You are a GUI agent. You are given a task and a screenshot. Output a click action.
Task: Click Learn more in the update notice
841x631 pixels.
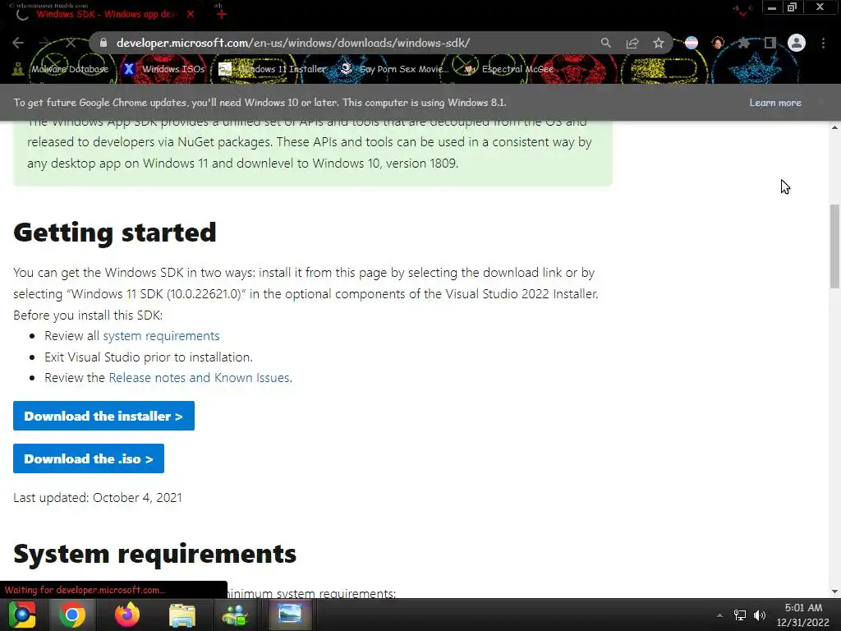pyautogui.click(x=775, y=103)
